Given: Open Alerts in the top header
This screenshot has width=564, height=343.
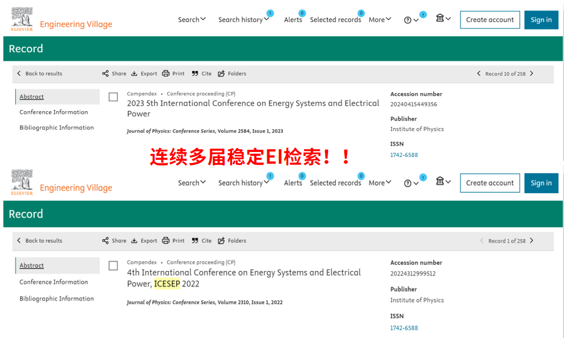Looking at the screenshot, I should tap(293, 20).
